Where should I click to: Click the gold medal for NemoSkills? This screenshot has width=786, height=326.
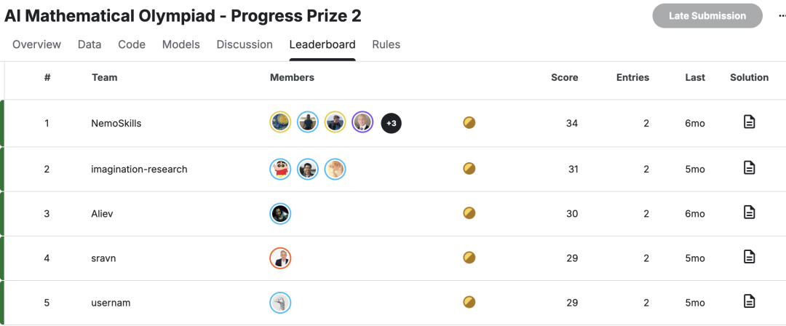point(469,123)
